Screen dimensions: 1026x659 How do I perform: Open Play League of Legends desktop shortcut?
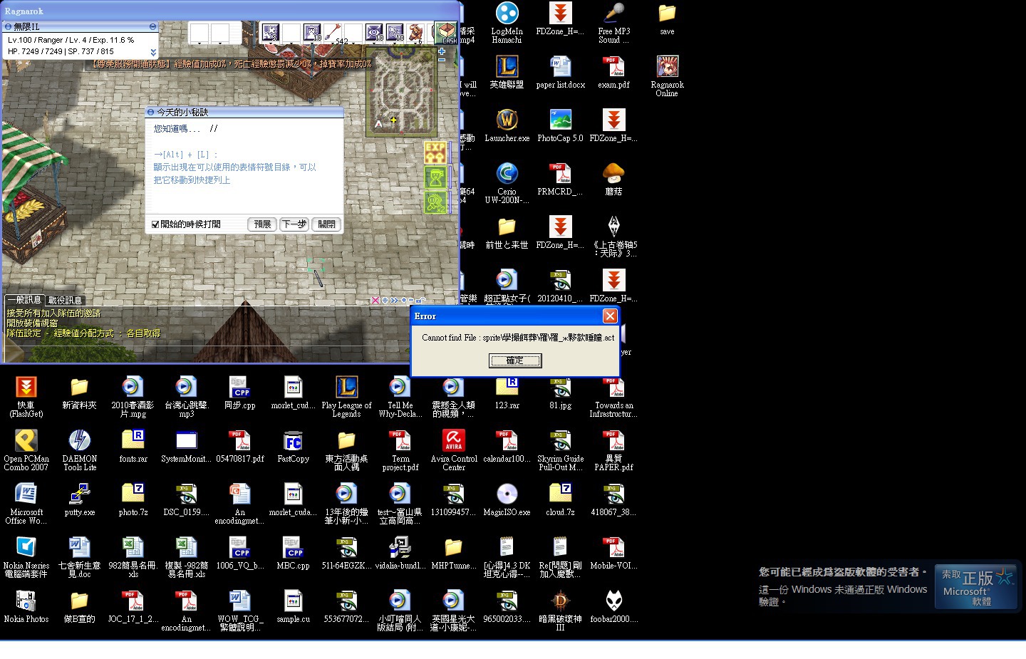point(346,397)
